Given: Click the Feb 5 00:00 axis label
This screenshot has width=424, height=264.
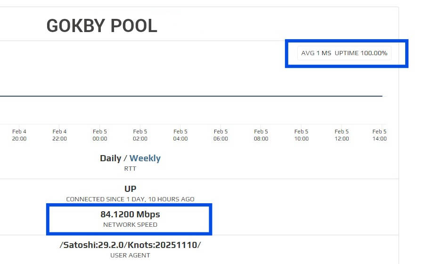Looking at the screenshot, I should click(x=100, y=135).
